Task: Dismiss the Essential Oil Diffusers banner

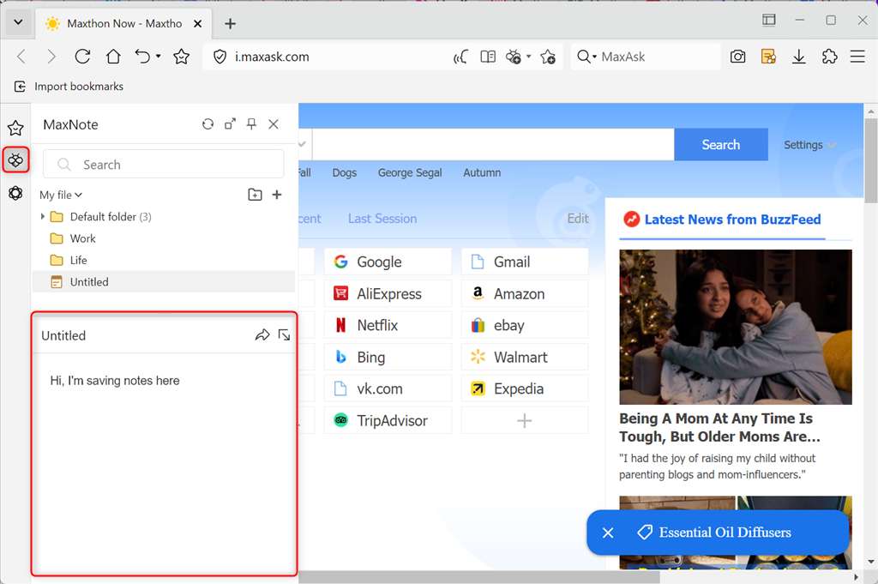Action: click(608, 533)
